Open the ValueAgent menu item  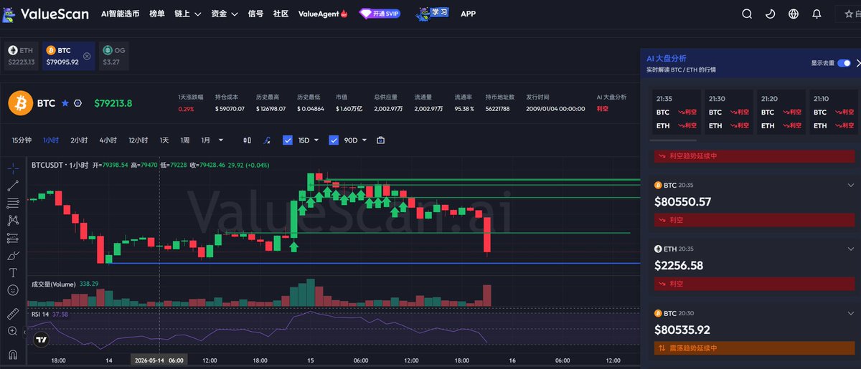(x=322, y=14)
